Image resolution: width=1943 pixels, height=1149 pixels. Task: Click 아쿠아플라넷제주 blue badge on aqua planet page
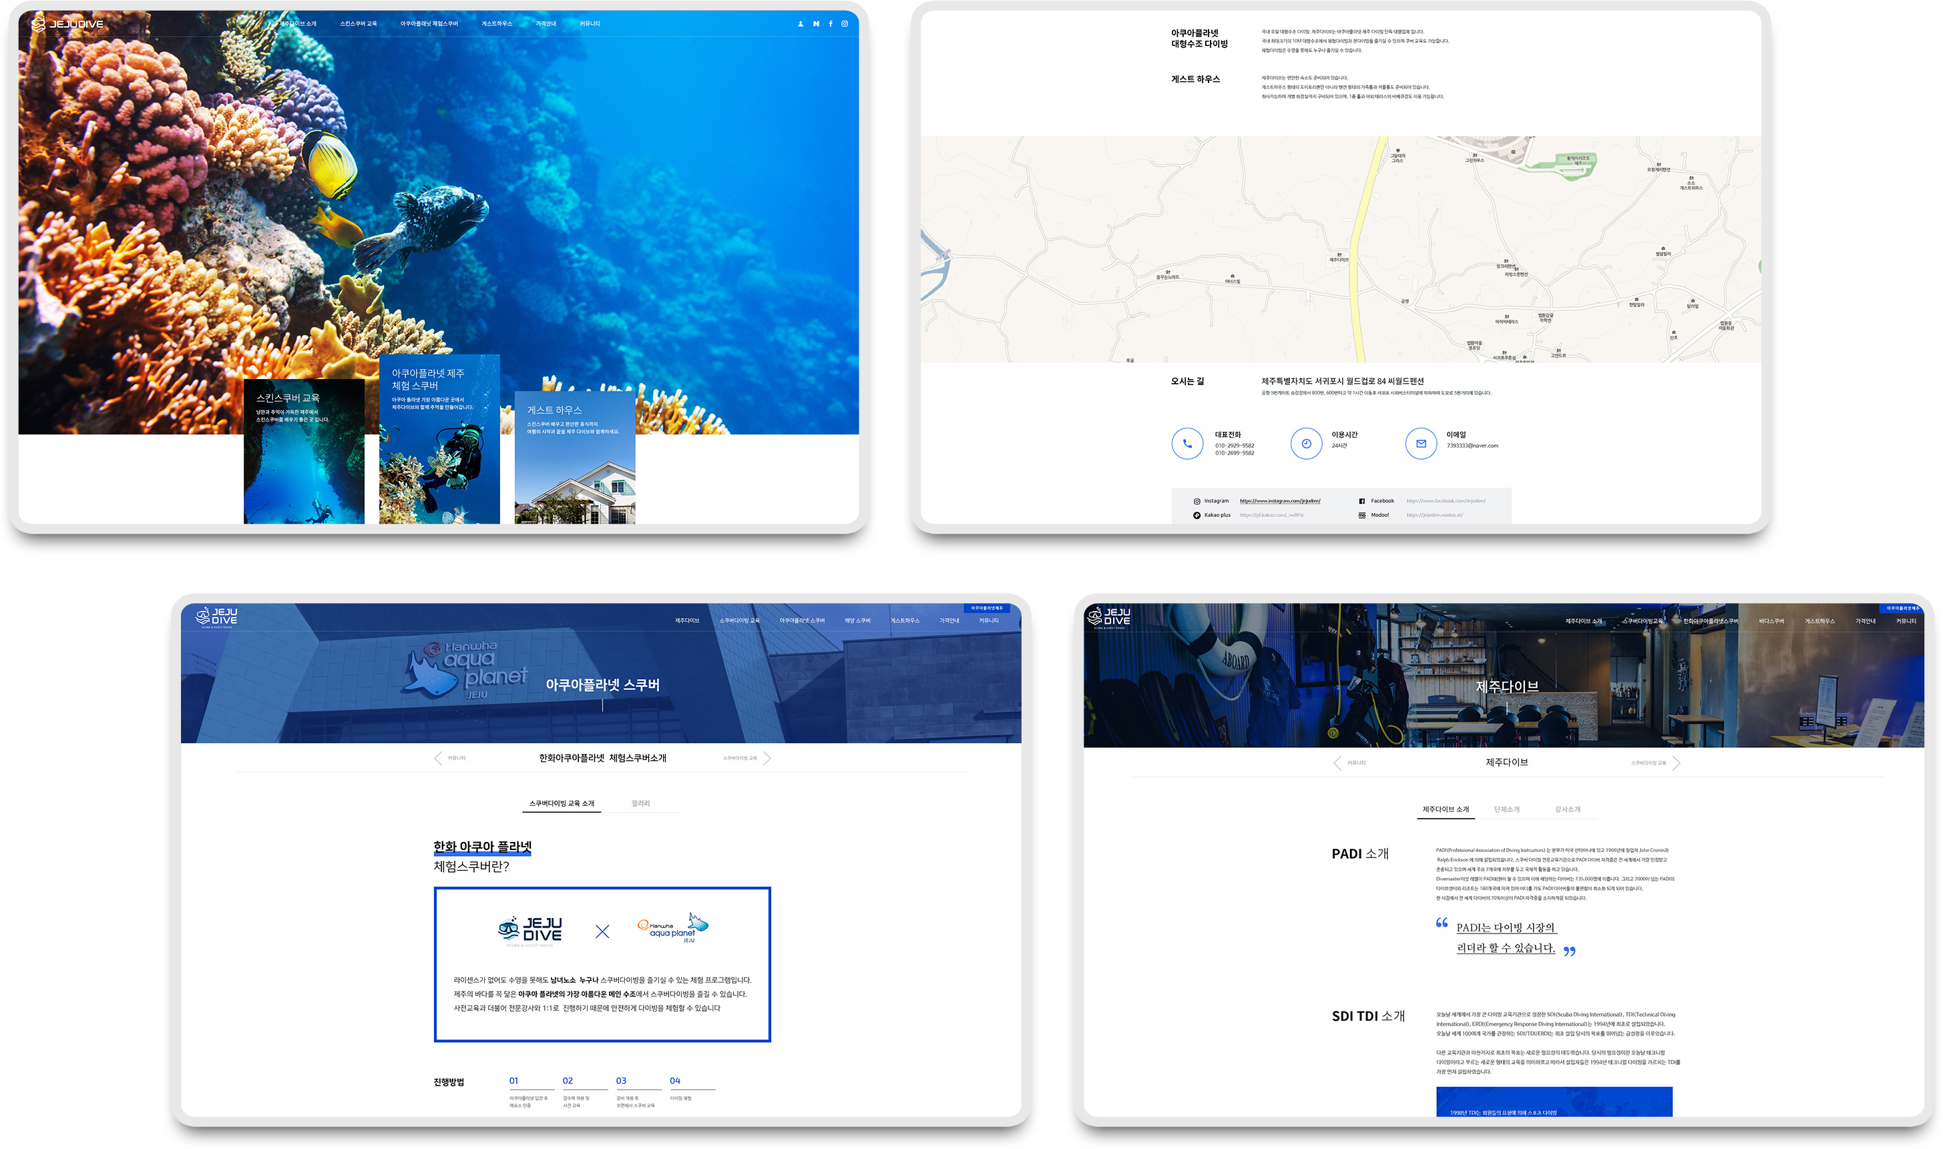tap(987, 609)
